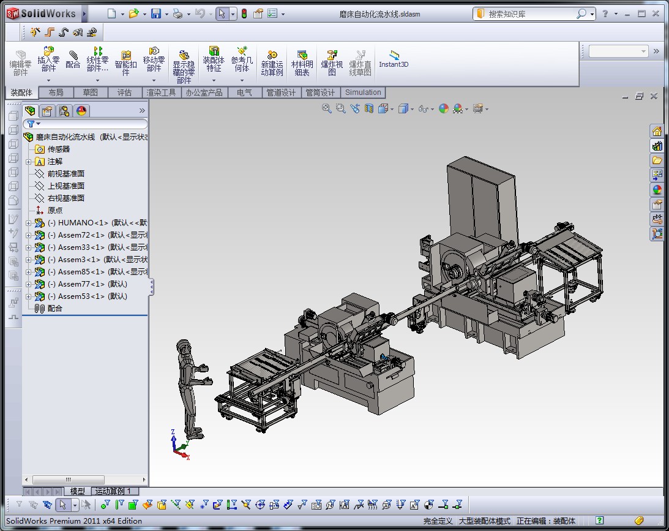Switch to the 草图 (Sketch) ribbon tab
The width and height of the screenshot is (669, 531).
[90, 92]
